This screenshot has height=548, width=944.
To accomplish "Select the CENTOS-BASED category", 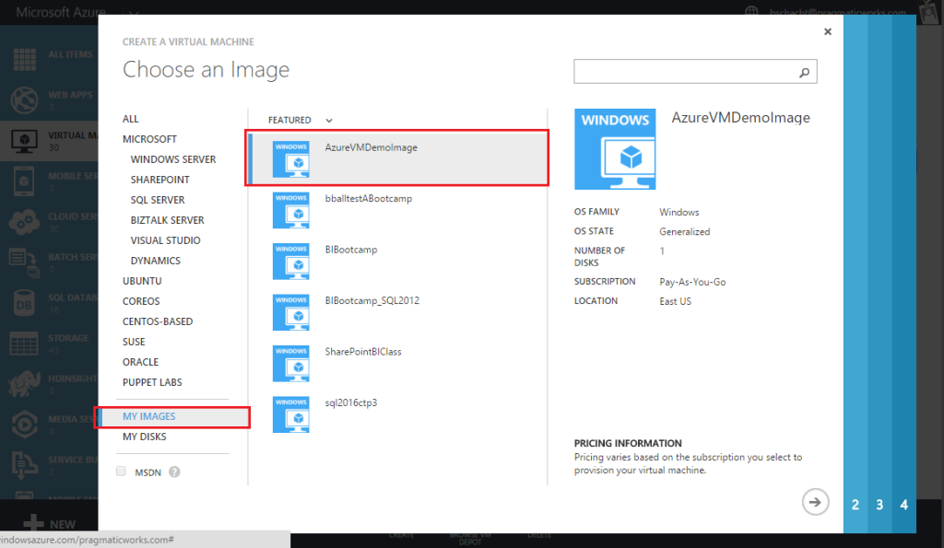I will pos(158,321).
